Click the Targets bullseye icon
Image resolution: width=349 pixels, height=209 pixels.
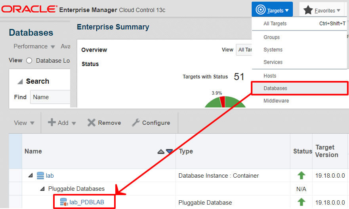coord(260,10)
